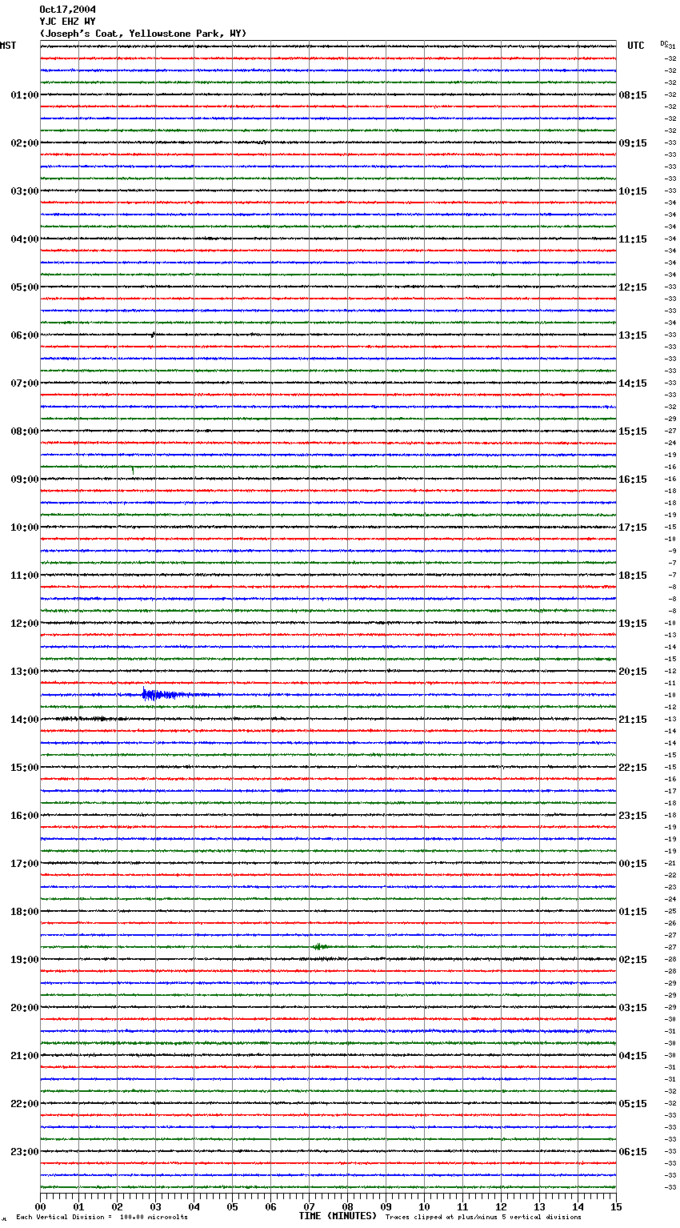The image size is (680, 1228).
Task: Select the 18:00 MST time label
Action: click(24, 912)
